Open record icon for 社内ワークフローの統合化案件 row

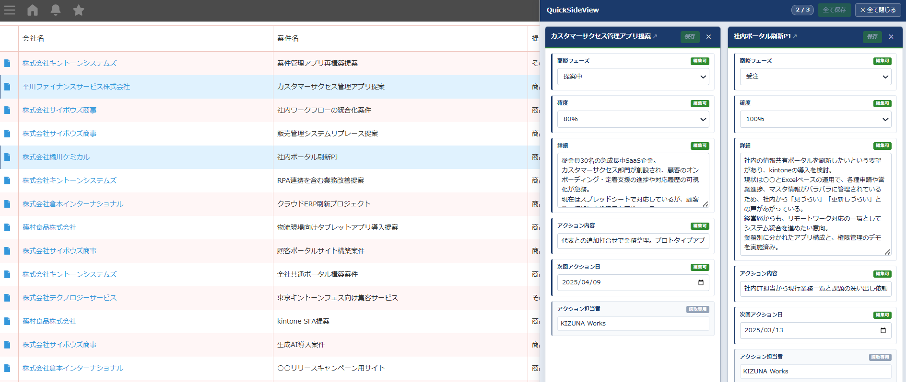tap(7, 110)
